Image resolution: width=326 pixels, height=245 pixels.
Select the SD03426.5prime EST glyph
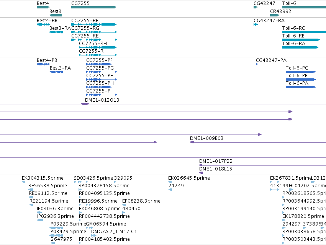tap(81, 182)
